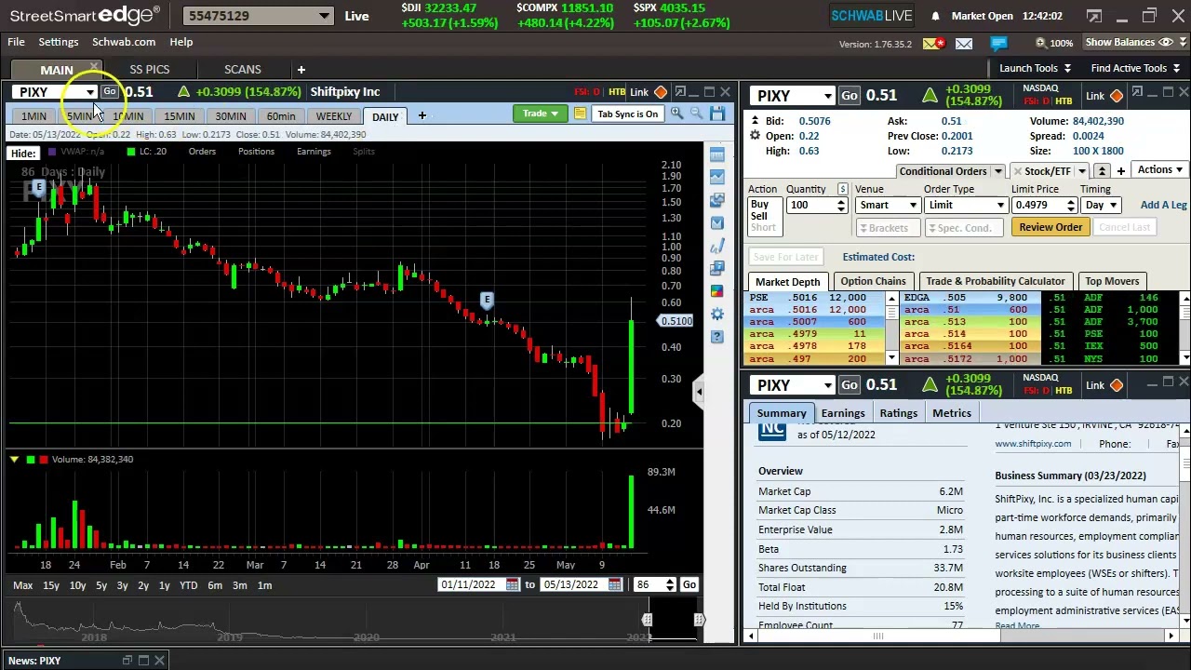Open the blue chat bubble icon
Image resolution: width=1191 pixels, height=670 pixels.
point(998,43)
